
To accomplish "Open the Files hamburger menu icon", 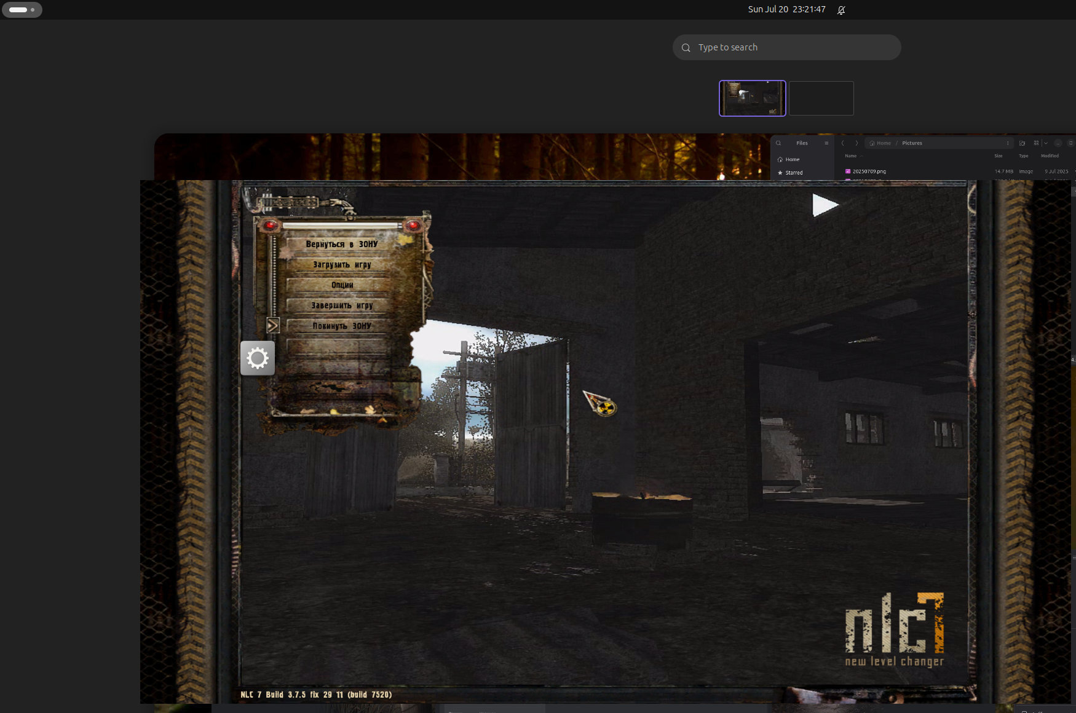I will click(826, 143).
